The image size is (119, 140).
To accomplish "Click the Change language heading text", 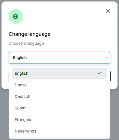I will pos(29,34).
